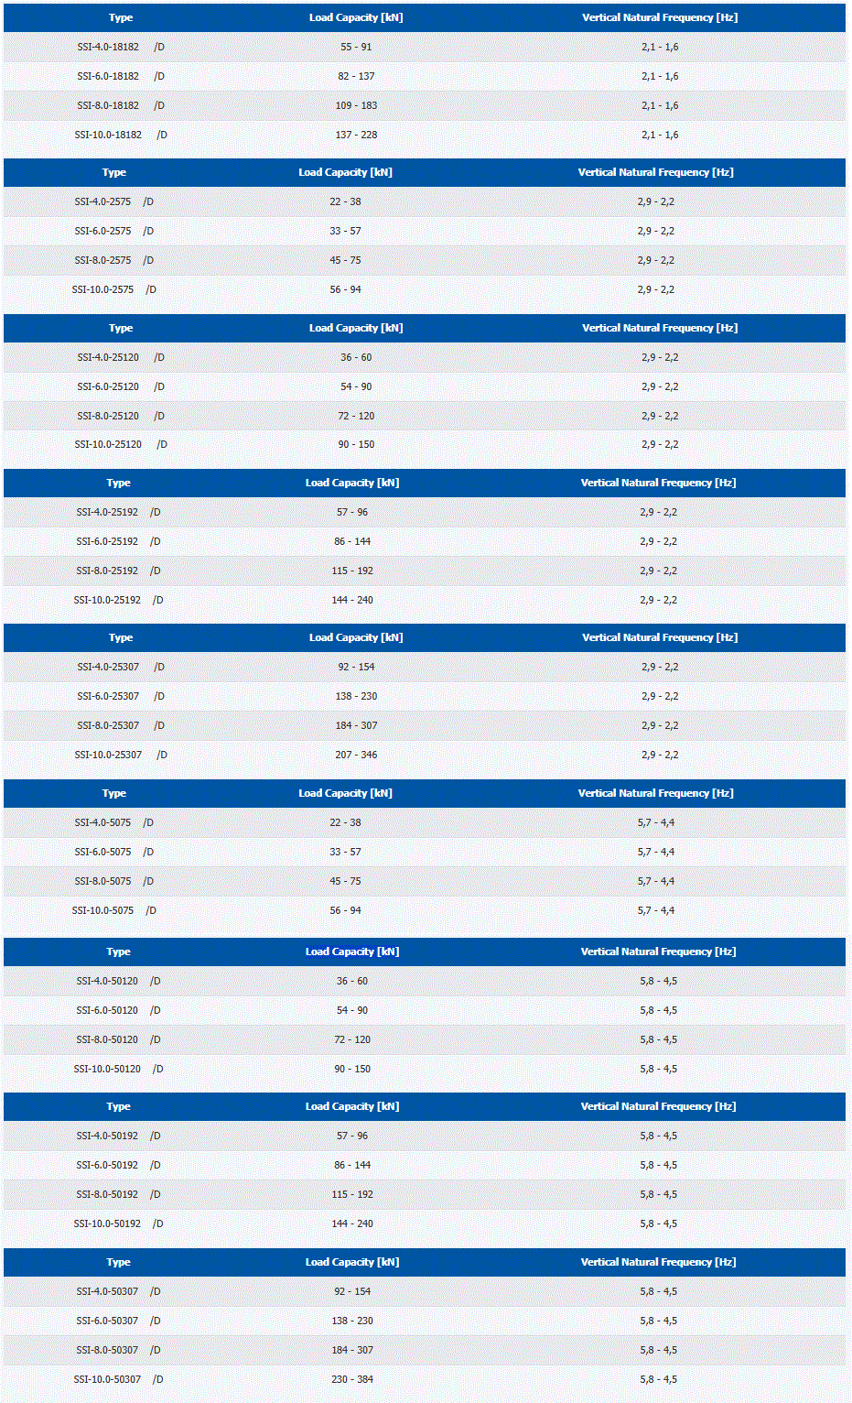Click the SSI-4.0-50307 /D type entry
The image size is (852, 1403).
click(118, 1291)
